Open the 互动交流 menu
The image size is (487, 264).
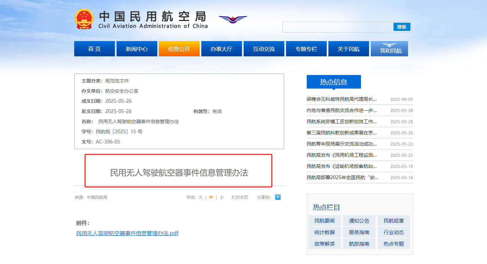point(264,49)
